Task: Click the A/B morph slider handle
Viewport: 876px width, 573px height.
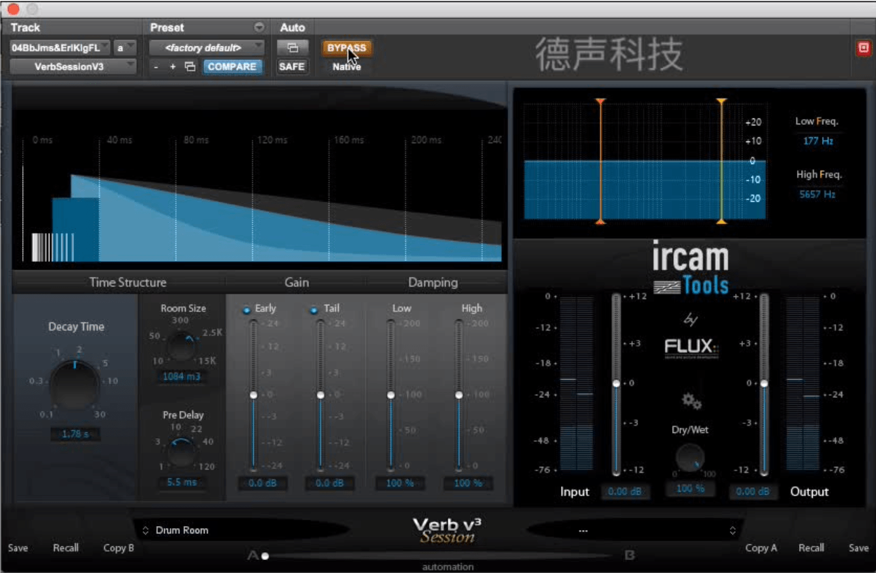Action: (265, 555)
